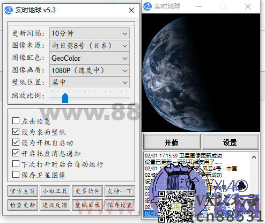
Task: Uncheck 设为开机自启动 checkbox
Action: [16, 142]
